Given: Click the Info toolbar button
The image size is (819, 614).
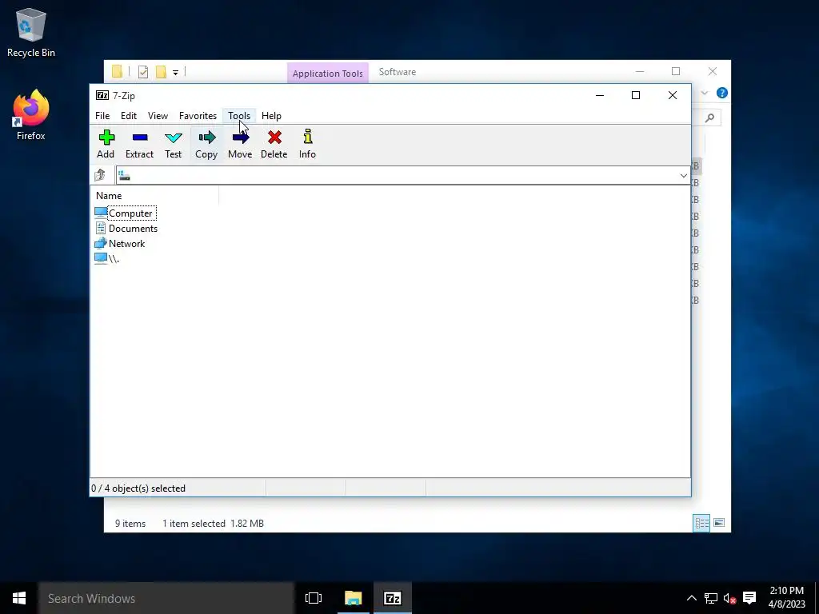Looking at the screenshot, I should pyautogui.click(x=307, y=144).
